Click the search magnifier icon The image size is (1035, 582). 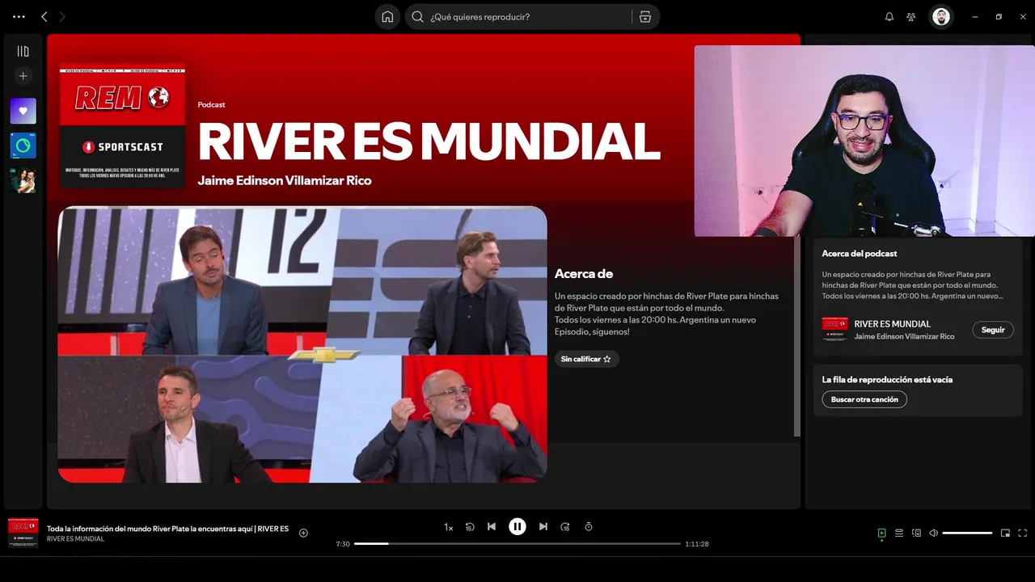click(x=418, y=16)
